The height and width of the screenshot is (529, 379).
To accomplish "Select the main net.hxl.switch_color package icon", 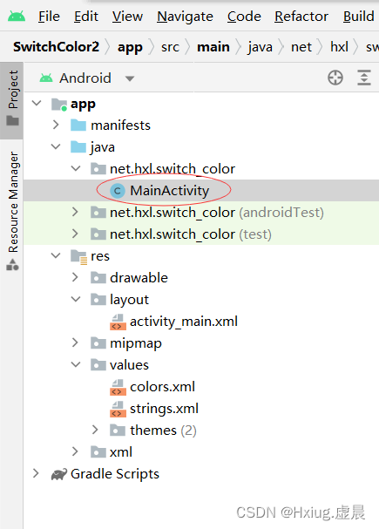I will (98, 168).
